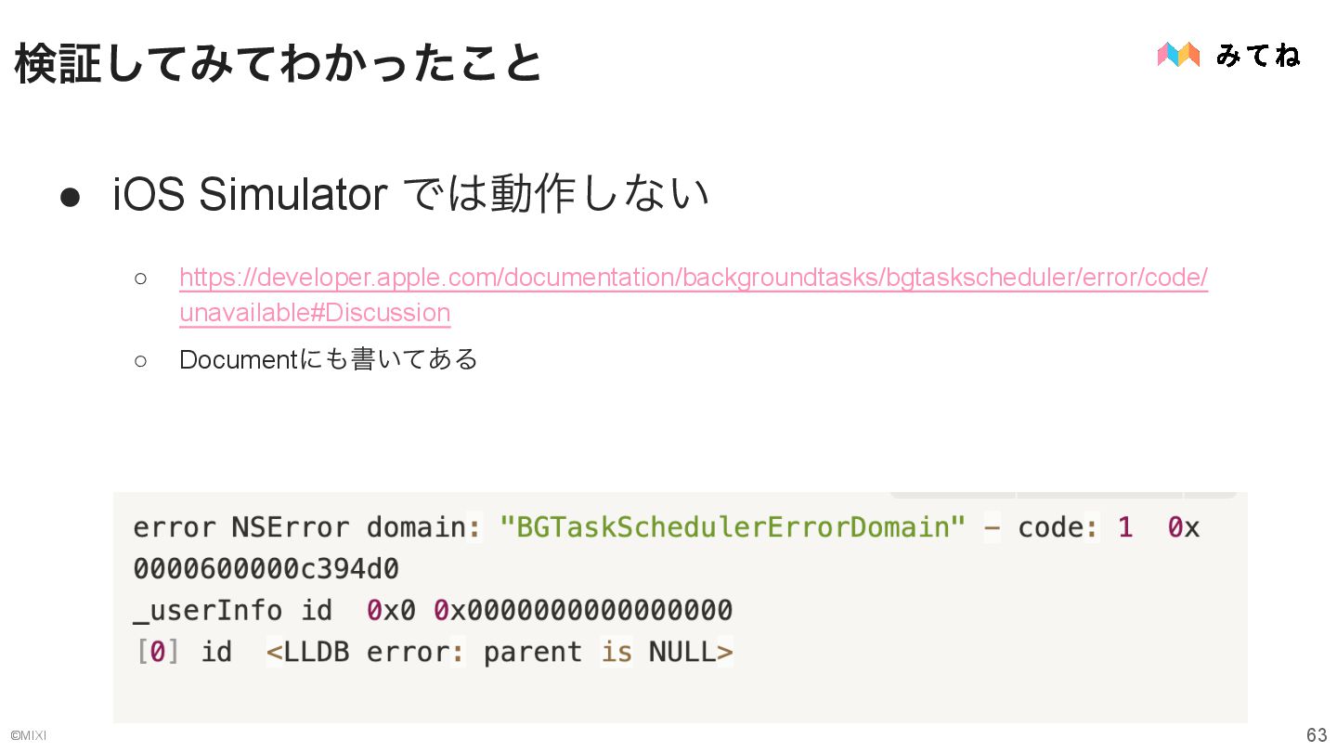Click the ©MIXI copyright text

(28, 736)
